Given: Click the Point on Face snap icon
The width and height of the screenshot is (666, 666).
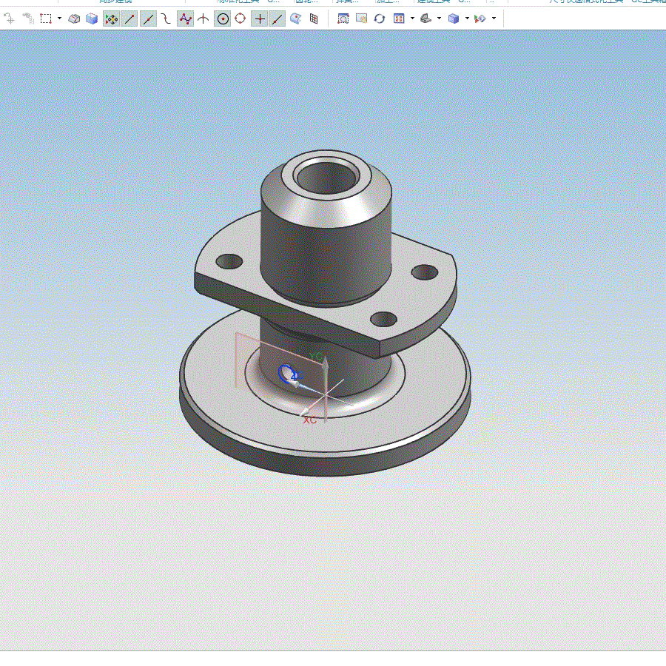Looking at the screenshot, I should [x=295, y=18].
